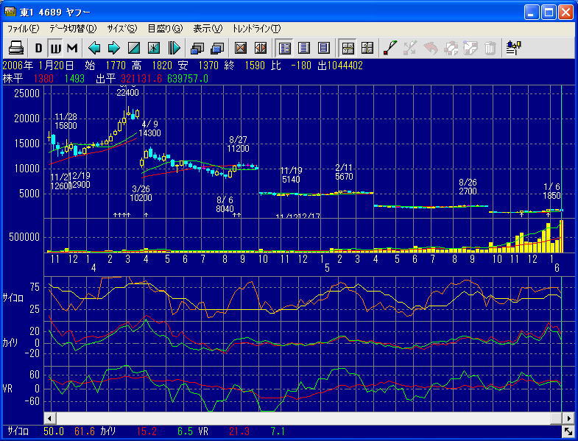578x441 pixels.
Task: Click the scrollbar left arrow
Action: 50,418
